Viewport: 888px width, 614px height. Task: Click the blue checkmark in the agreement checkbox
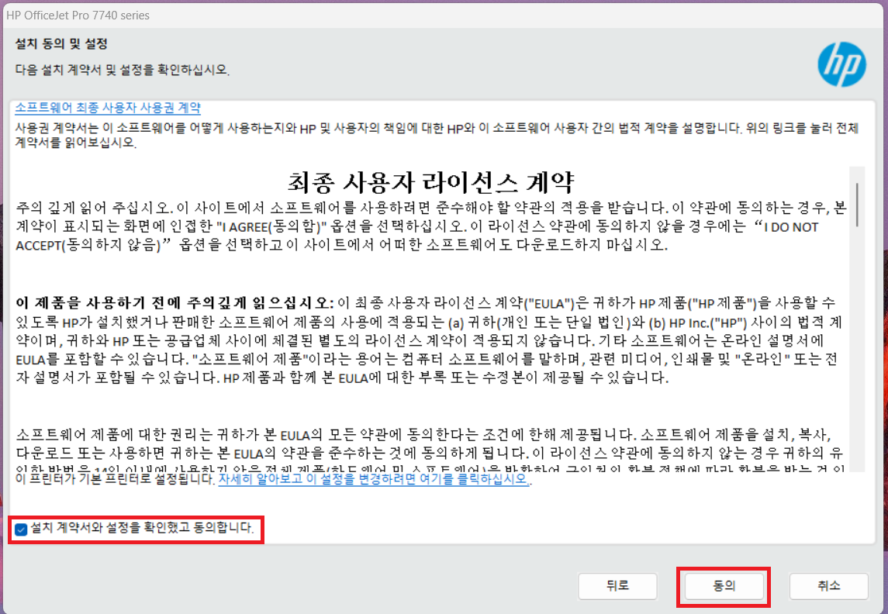tap(19, 529)
